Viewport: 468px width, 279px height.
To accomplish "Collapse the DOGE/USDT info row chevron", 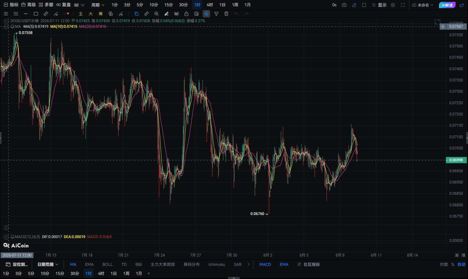I will 6,21.
